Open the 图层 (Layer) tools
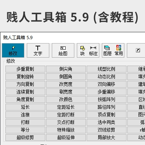The height and width of the screenshot is (145, 145). 107,50
